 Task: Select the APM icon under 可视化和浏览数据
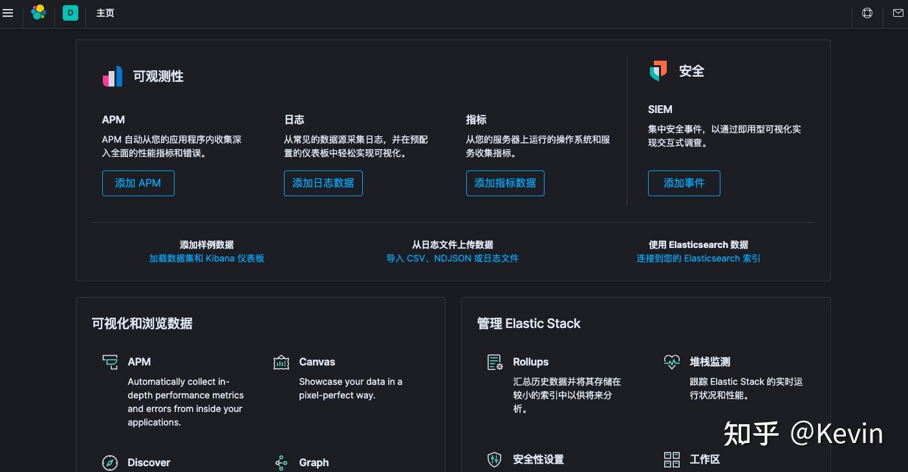click(110, 362)
